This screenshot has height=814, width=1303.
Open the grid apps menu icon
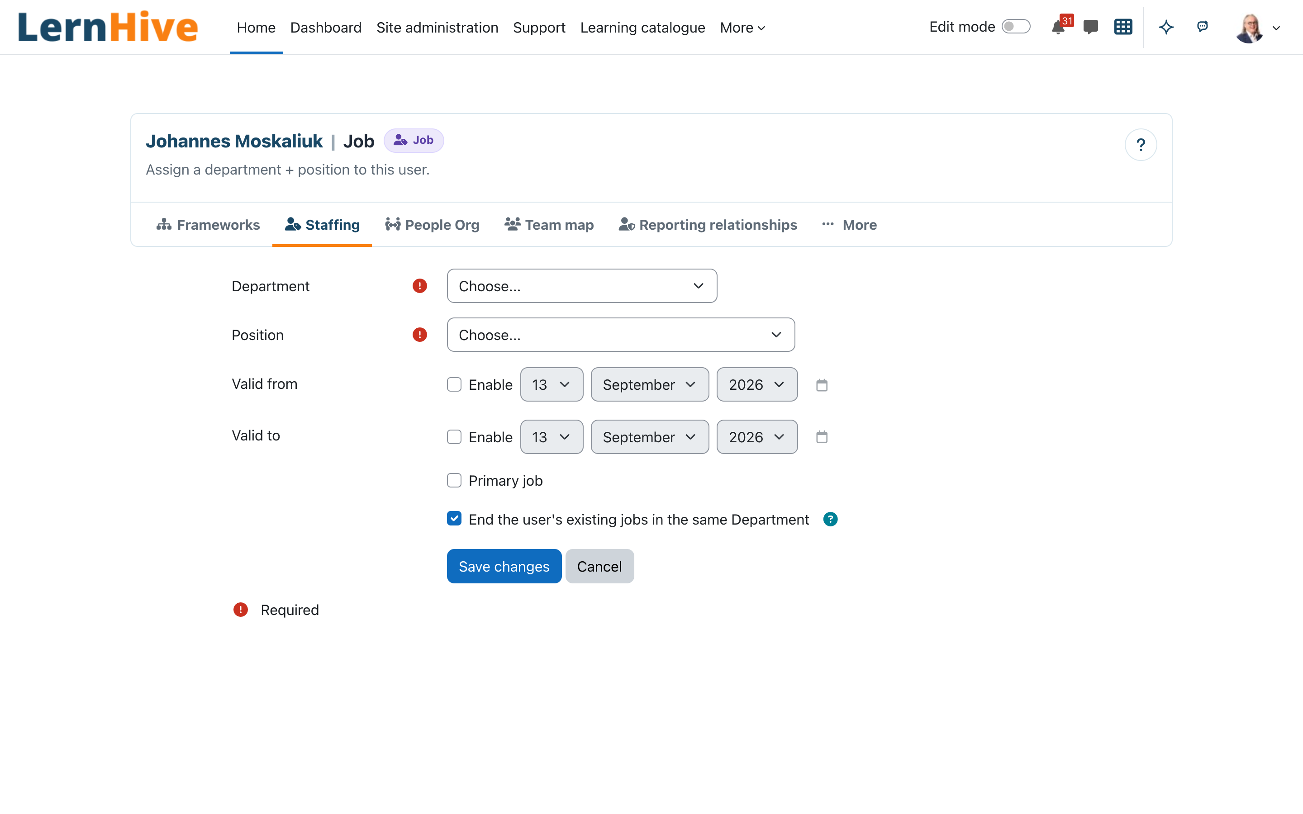click(1123, 27)
